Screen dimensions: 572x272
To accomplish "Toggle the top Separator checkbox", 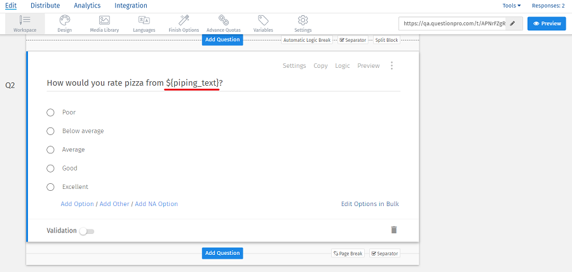I will click(x=342, y=40).
